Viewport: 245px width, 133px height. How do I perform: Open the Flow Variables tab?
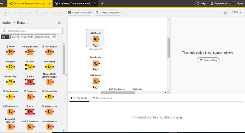tap(103, 98)
